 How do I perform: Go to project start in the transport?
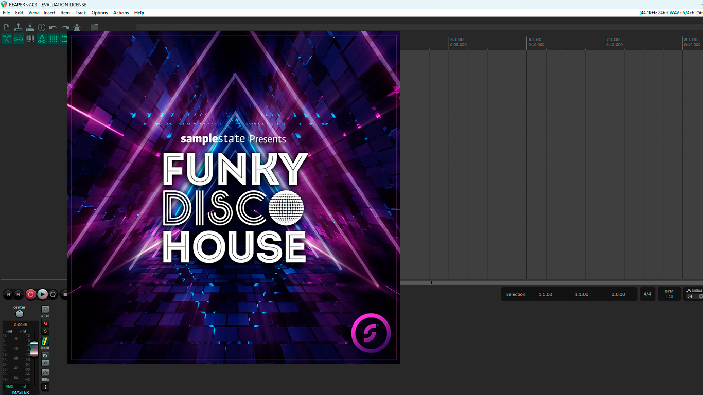pyautogui.click(x=8, y=294)
